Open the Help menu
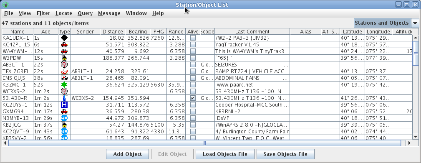This screenshot has width=421, height=163. coord(158,13)
